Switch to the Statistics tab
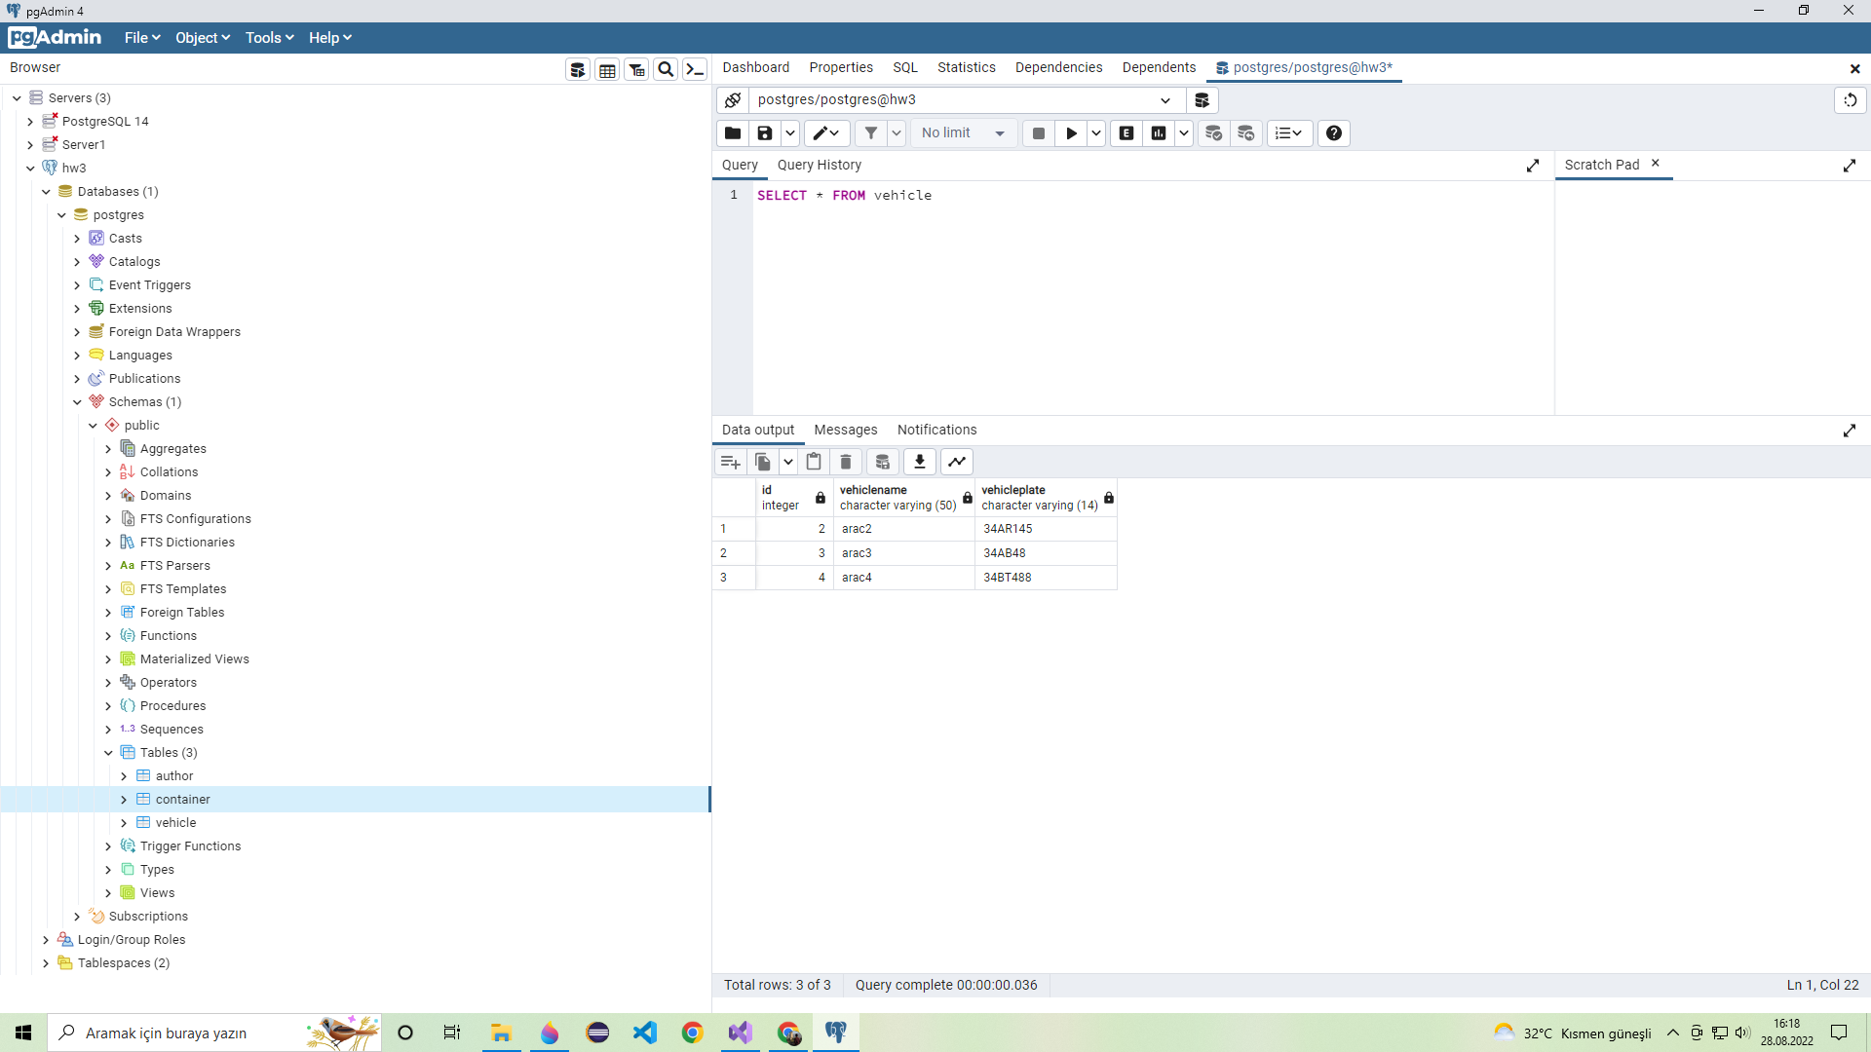1871x1052 pixels. [966, 67]
